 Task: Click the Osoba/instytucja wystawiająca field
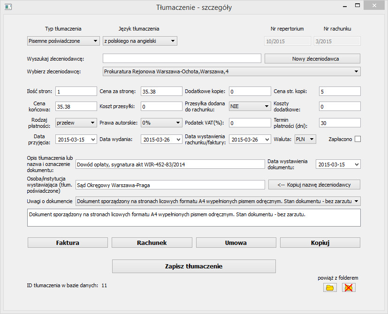pos(170,185)
